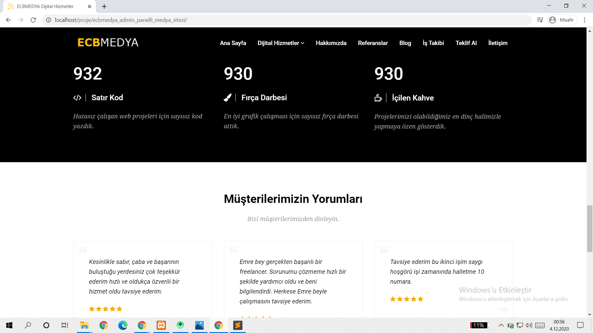This screenshot has height=333, width=593.
Task: Click the ECBMEDYA logo
Action: (108, 43)
